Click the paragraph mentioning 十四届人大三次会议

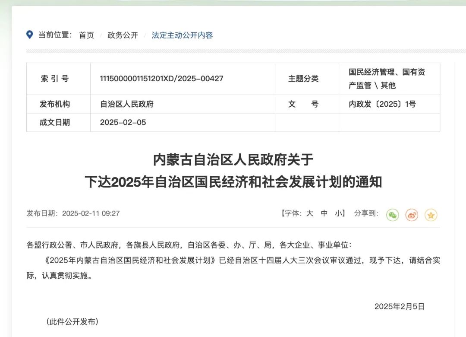coord(233,268)
